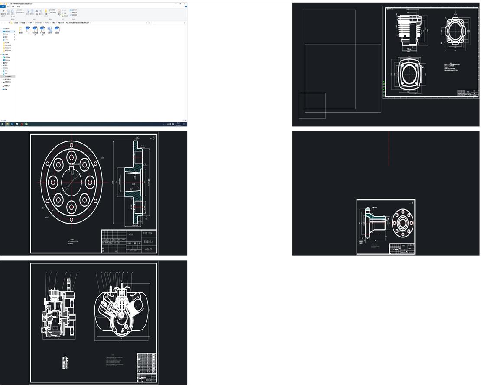Select Local Disk (C:) in navigation pane
The image size is (481, 388).
click(x=8, y=77)
